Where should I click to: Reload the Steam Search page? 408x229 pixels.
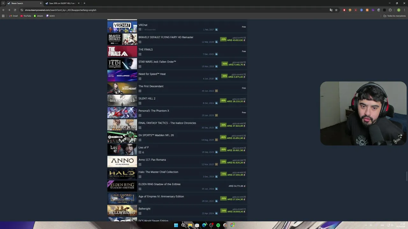click(x=15, y=10)
